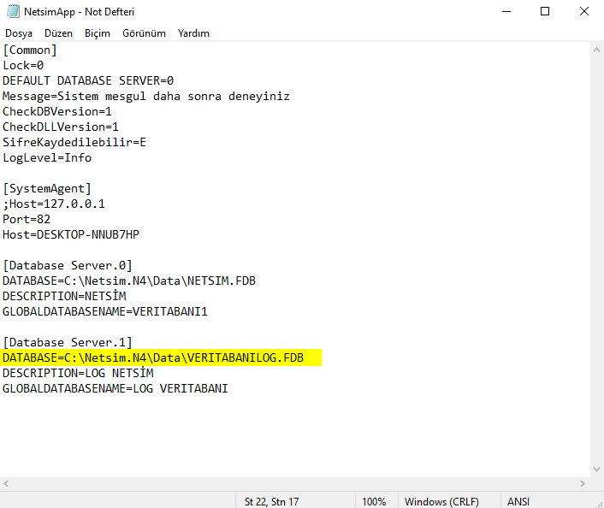Open the Düzen menu

click(x=58, y=33)
